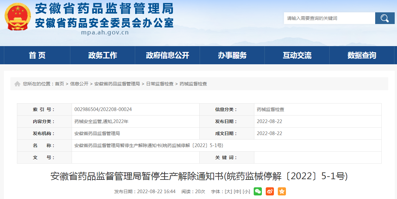Click the national emblem logo

18,17
